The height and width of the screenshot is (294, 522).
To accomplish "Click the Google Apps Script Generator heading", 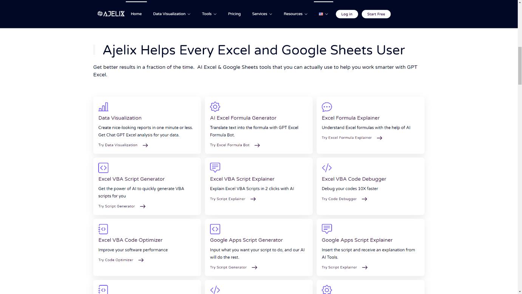I will tap(246, 240).
